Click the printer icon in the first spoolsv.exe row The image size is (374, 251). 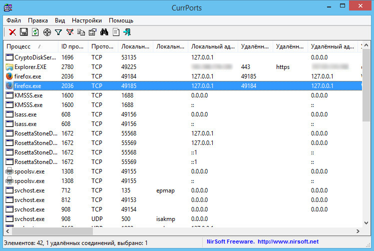tap(9, 171)
